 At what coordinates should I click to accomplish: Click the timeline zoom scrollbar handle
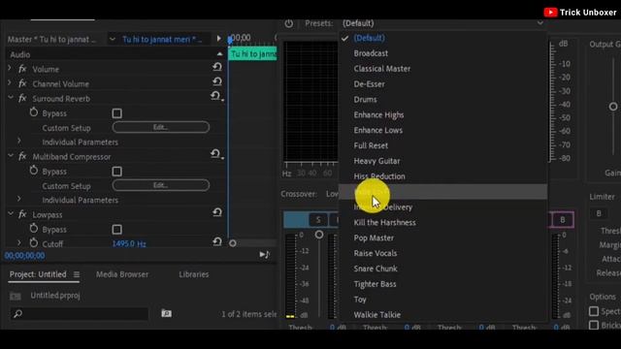coord(233,243)
